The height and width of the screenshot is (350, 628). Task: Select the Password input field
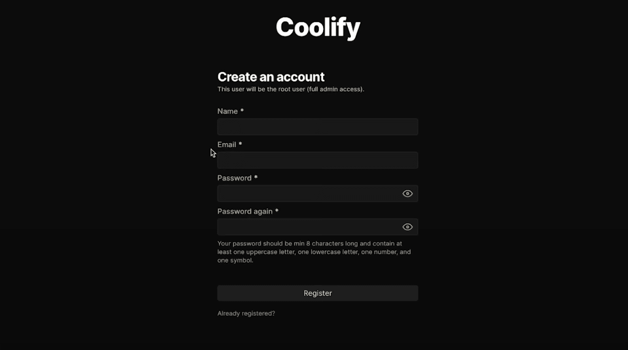(x=307, y=193)
